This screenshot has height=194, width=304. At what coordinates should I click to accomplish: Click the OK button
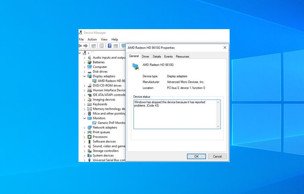(196, 156)
